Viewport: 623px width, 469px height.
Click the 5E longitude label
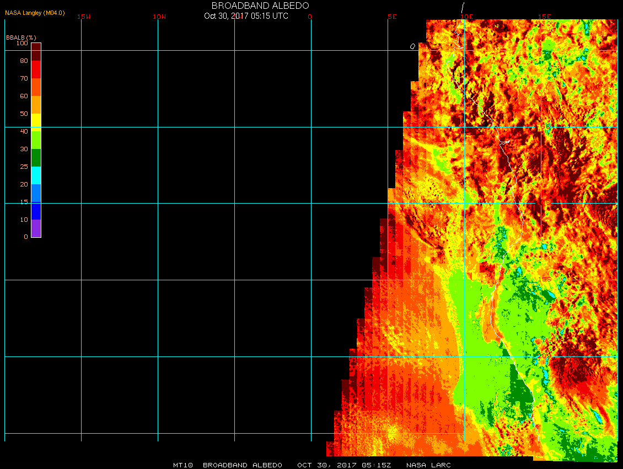coord(392,17)
